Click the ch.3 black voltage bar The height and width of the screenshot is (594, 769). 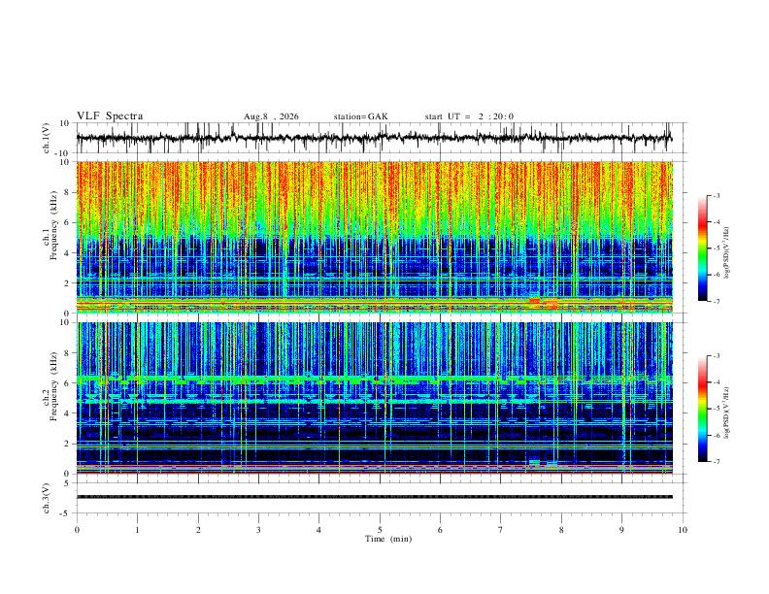(x=374, y=497)
